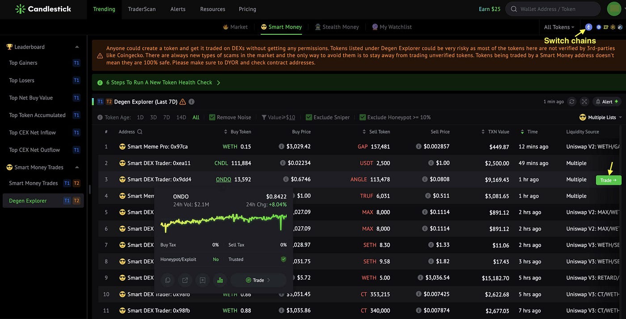This screenshot has height=319, width=626.
Task: Click the warning triangle beside Degen Explorer title
Action: tap(182, 102)
